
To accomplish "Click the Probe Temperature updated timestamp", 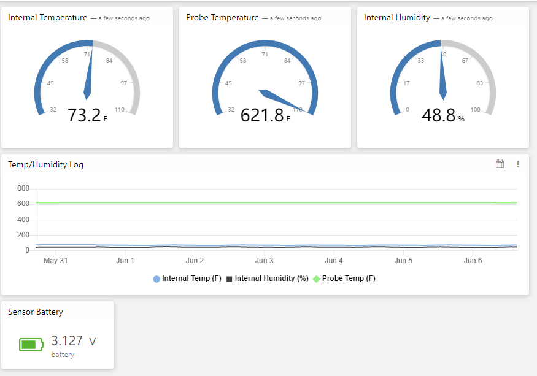I will point(296,18).
